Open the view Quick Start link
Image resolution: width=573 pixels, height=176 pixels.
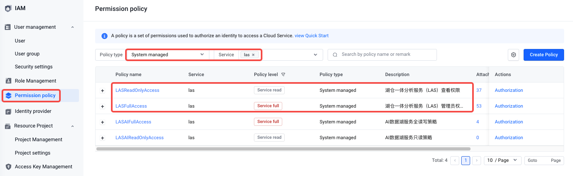312,36
